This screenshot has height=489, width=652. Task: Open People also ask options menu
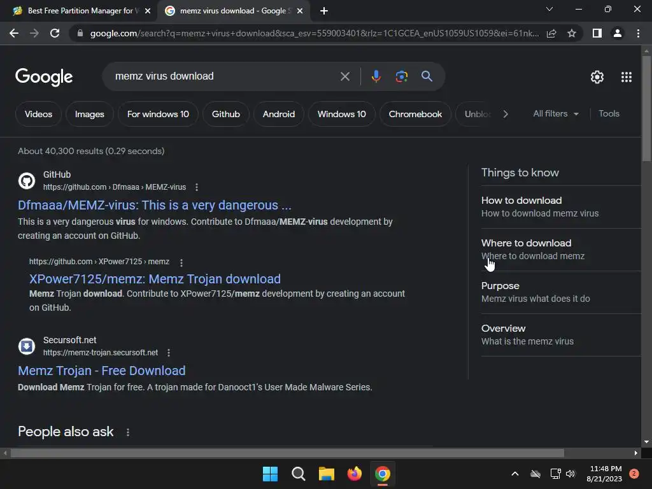point(127,432)
